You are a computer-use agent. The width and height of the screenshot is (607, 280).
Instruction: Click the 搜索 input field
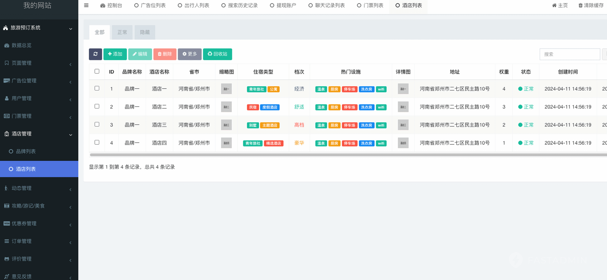[570, 54]
